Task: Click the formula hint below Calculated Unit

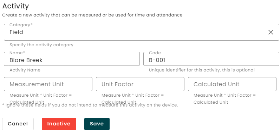Action: (x=224, y=99)
